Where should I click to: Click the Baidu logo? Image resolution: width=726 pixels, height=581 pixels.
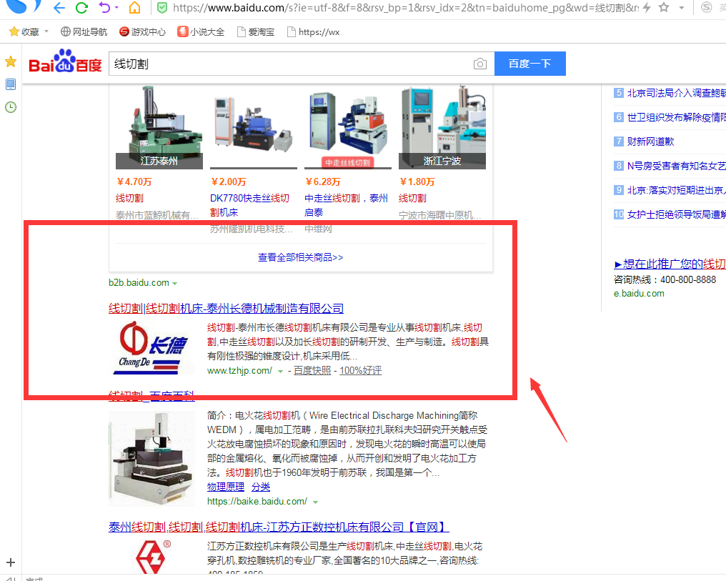(x=65, y=61)
